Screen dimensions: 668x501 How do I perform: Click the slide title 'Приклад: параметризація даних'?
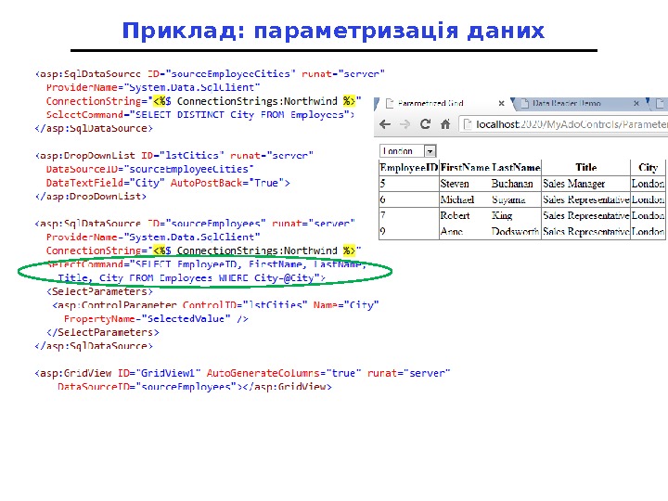click(x=333, y=32)
